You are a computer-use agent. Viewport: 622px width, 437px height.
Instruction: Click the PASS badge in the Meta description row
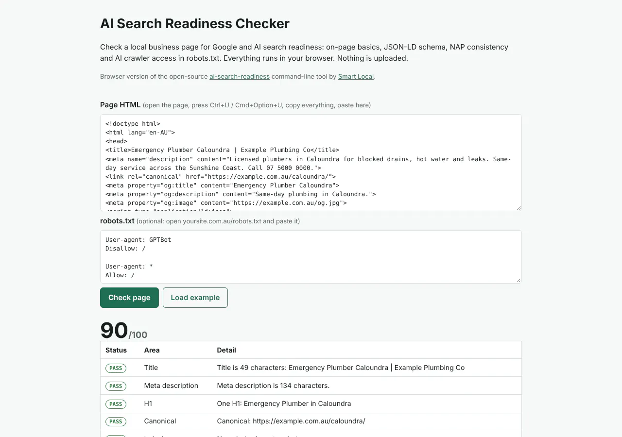116,386
